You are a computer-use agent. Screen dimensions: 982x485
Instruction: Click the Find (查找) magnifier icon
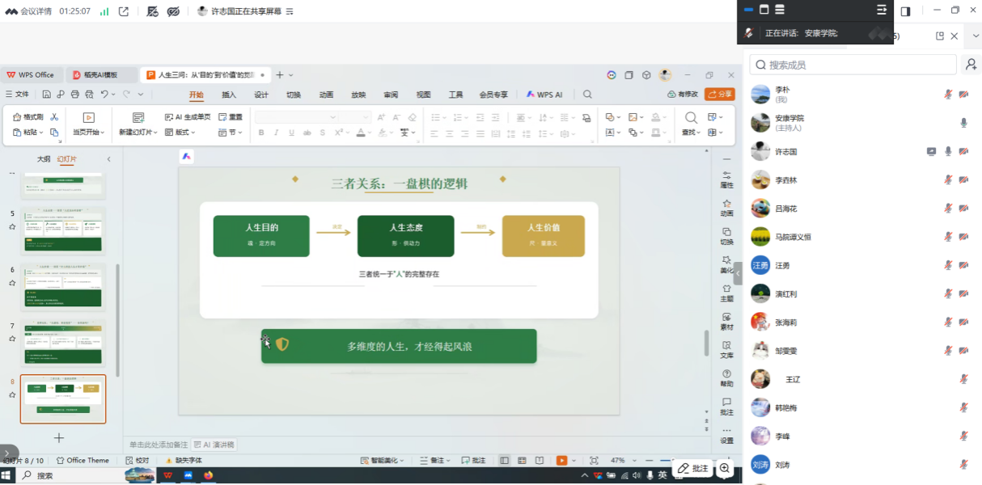click(691, 117)
